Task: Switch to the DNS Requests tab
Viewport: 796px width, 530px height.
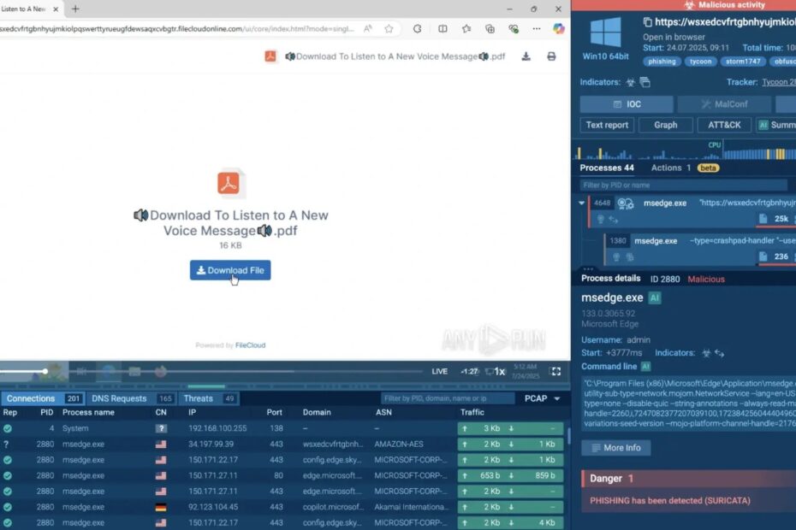Action: click(131, 398)
